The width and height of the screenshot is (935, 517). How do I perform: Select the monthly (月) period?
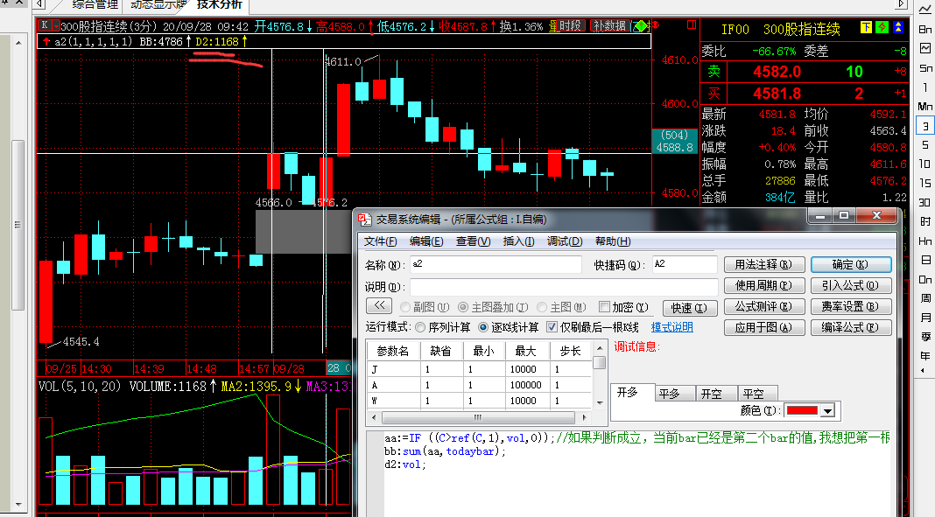pos(924,318)
